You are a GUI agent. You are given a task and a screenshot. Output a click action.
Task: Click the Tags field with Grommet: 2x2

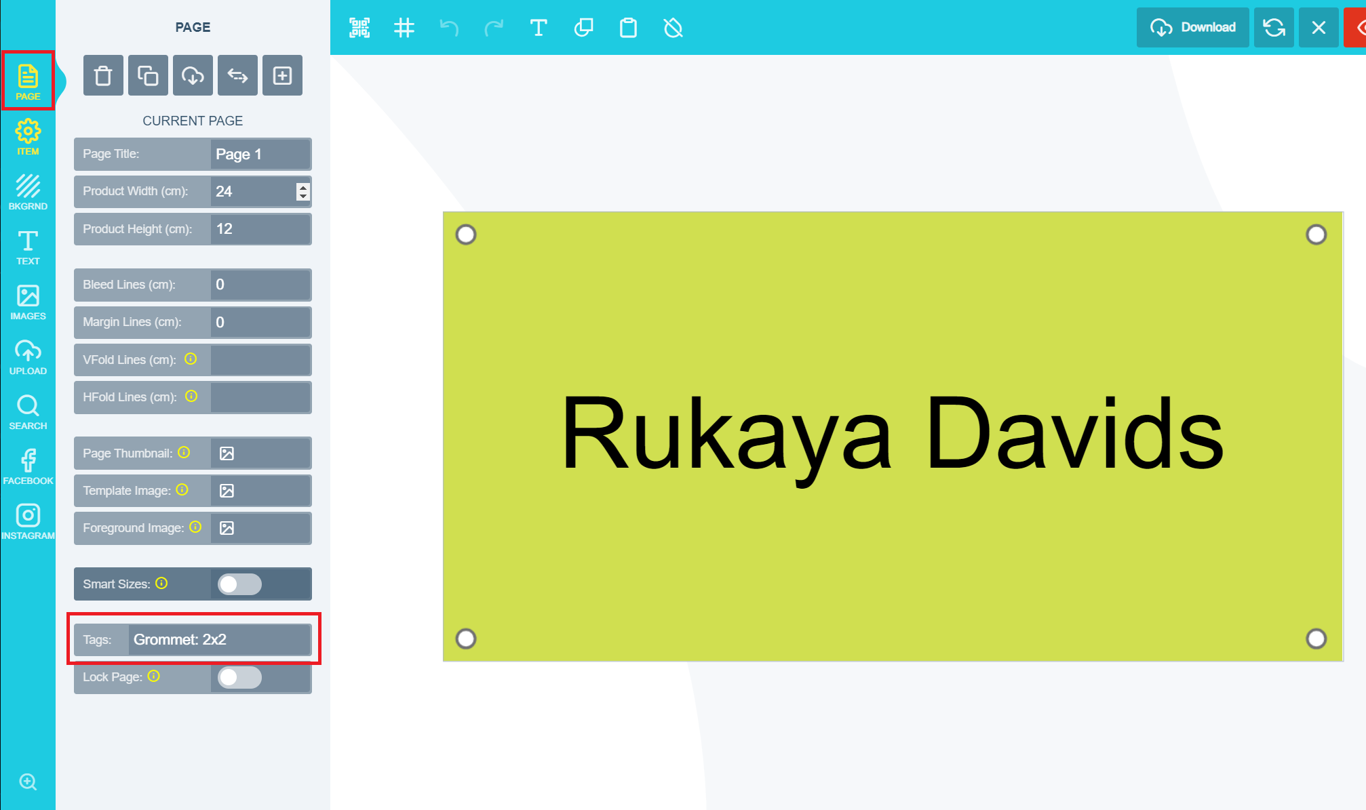tap(219, 640)
